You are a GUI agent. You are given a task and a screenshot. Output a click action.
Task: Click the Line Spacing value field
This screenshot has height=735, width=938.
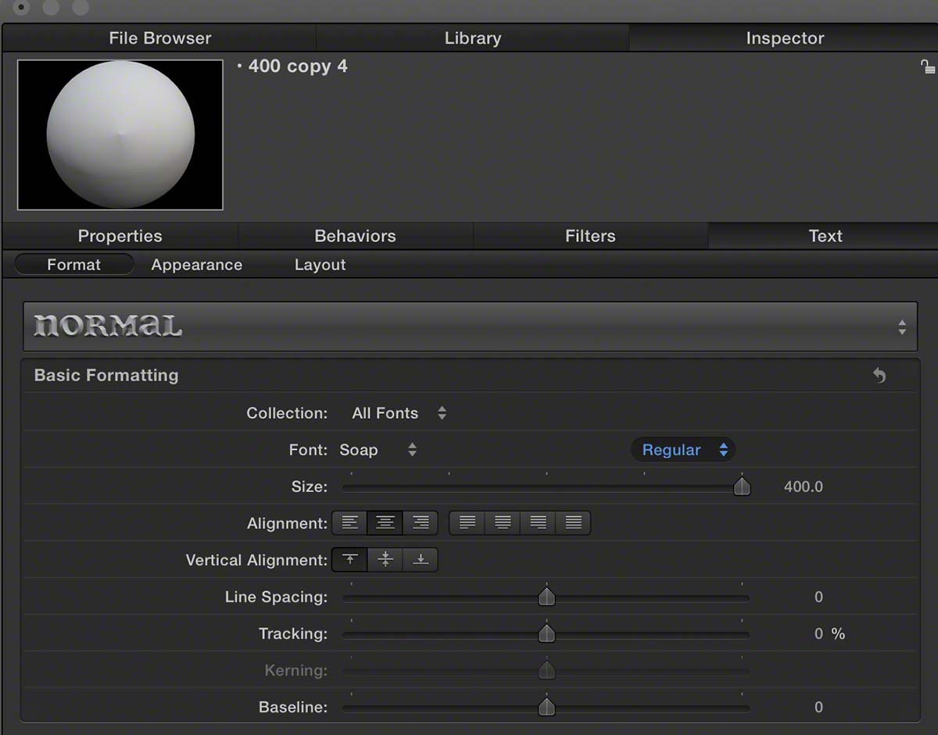818,597
